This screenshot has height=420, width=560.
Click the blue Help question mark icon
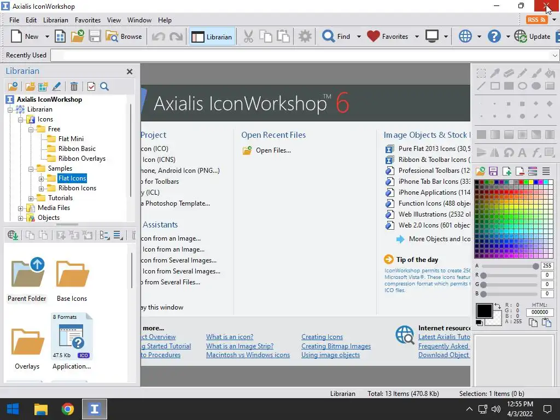tap(494, 37)
